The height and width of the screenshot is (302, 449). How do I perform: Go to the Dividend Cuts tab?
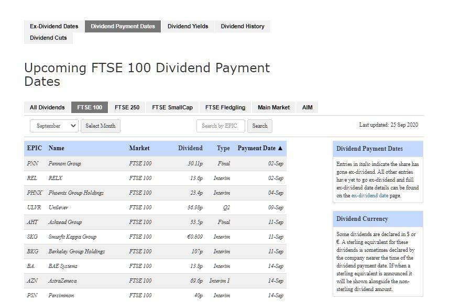pyautogui.click(x=48, y=38)
